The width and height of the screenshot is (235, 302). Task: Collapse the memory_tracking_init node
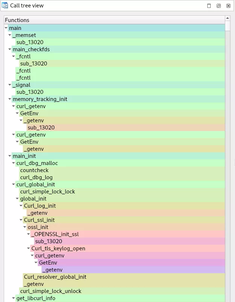[x=10, y=99]
